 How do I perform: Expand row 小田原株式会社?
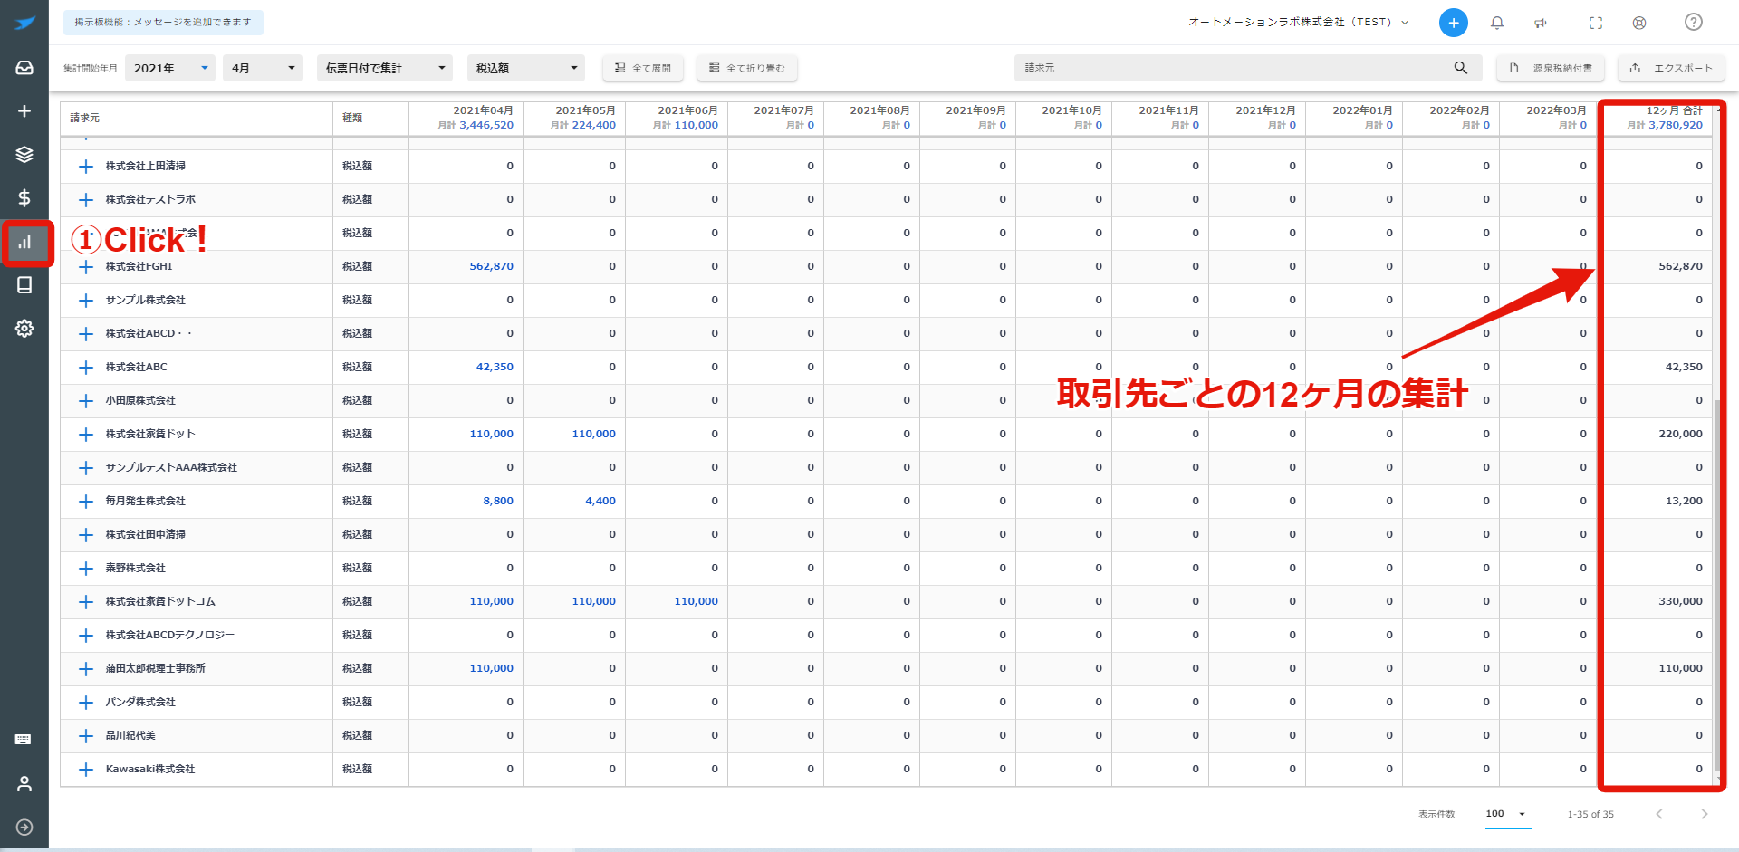coord(86,401)
